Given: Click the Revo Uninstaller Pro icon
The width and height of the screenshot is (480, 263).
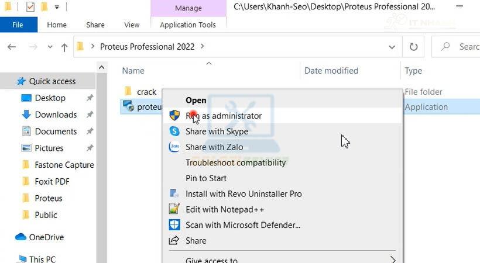Looking at the screenshot, I should click(x=174, y=193).
